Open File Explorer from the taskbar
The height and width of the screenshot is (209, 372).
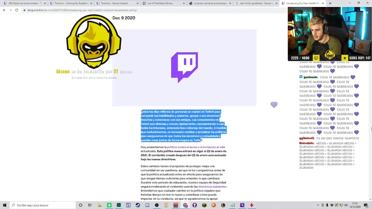tap(100, 205)
